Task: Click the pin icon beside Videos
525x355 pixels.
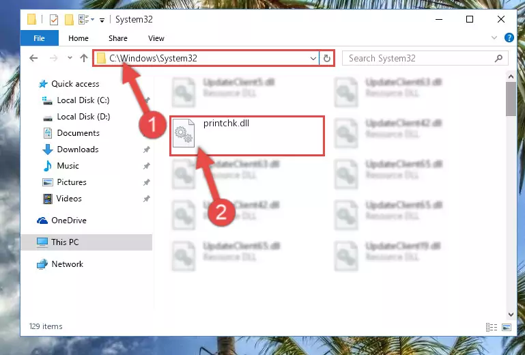Action: (x=147, y=199)
